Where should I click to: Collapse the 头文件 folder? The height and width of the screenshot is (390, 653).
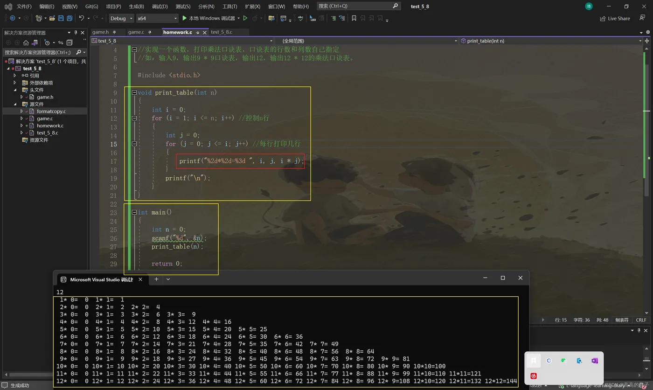(15, 90)
